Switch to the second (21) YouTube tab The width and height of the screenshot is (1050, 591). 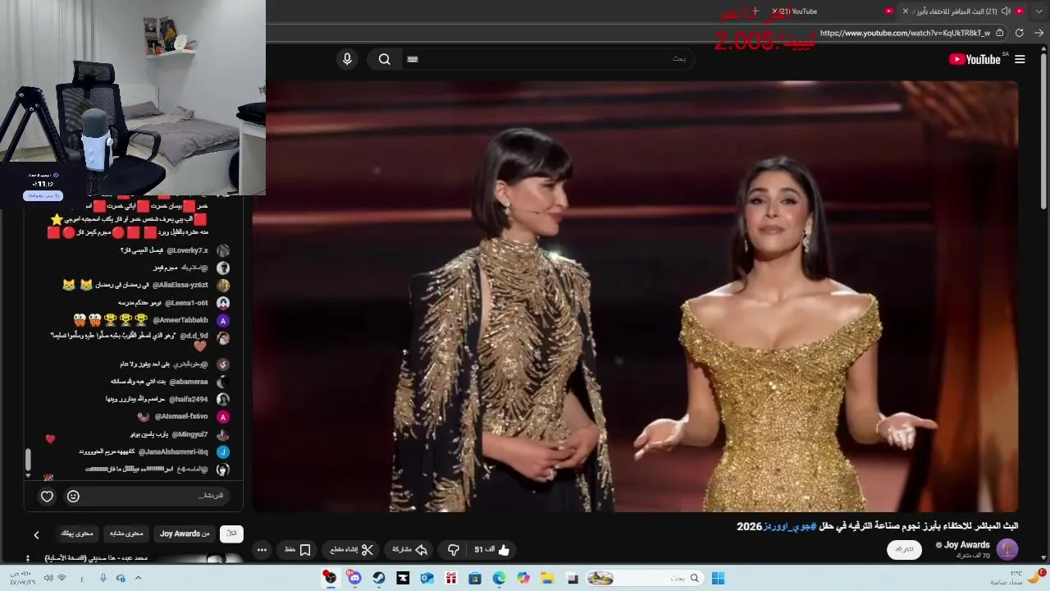click(833, 11)
